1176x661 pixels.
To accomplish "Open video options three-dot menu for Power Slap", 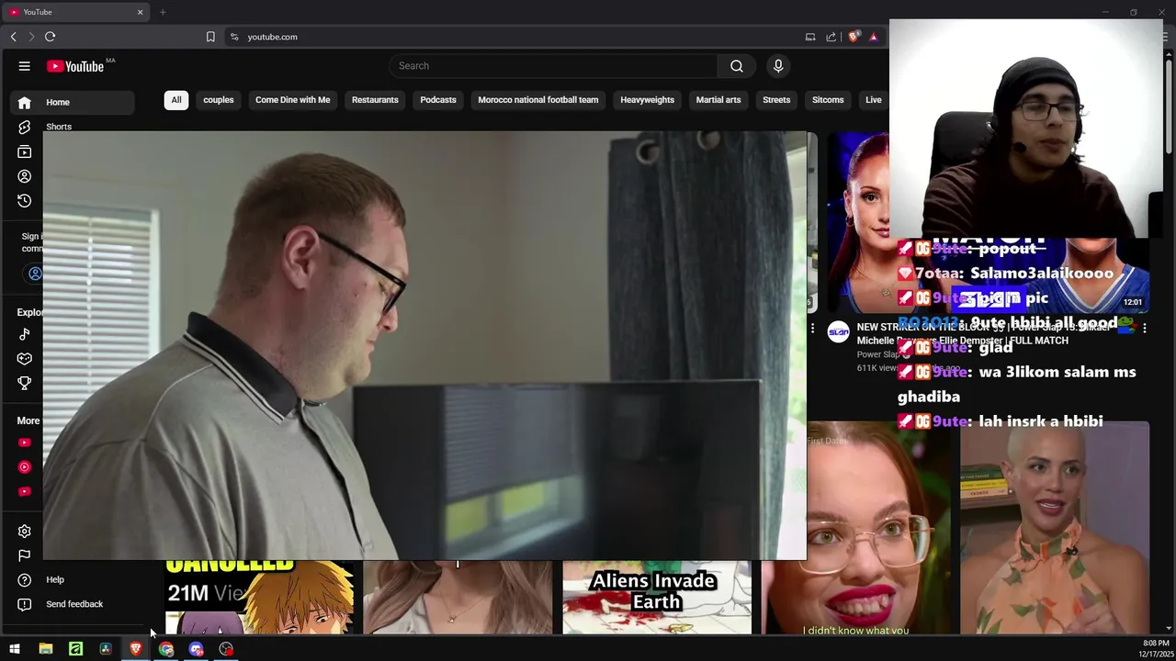I will [1144, 328].
